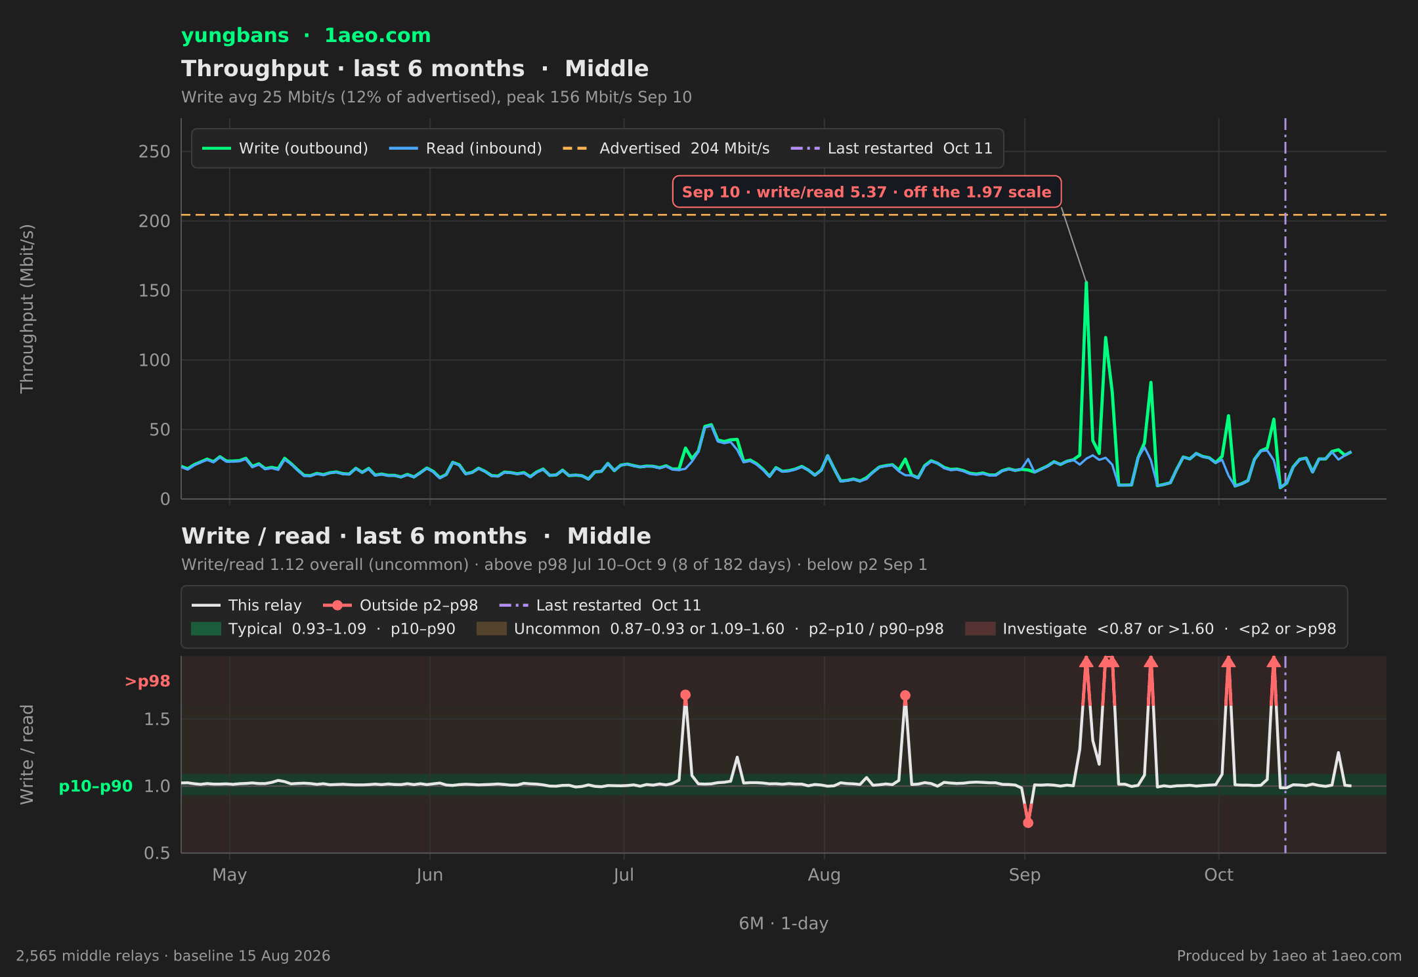This screenshot has width=1418, height=977.
Task: Click the green Typical legend swatch
Action: click(x=206, y=629)
